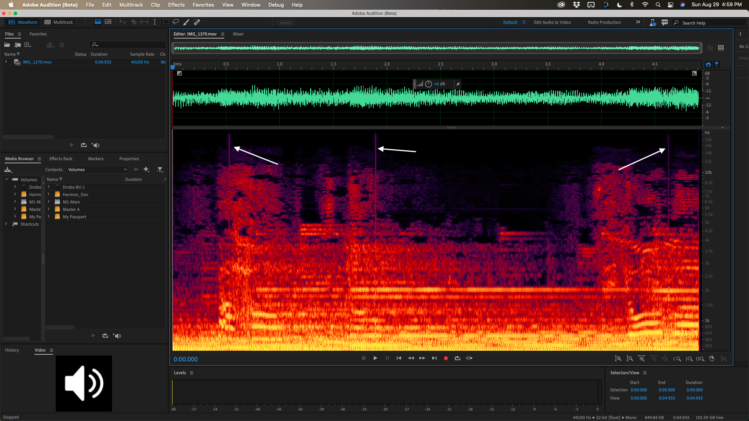Open the Contents dropdown showing Volumes
749x421 pixels.
click(97, 170)
